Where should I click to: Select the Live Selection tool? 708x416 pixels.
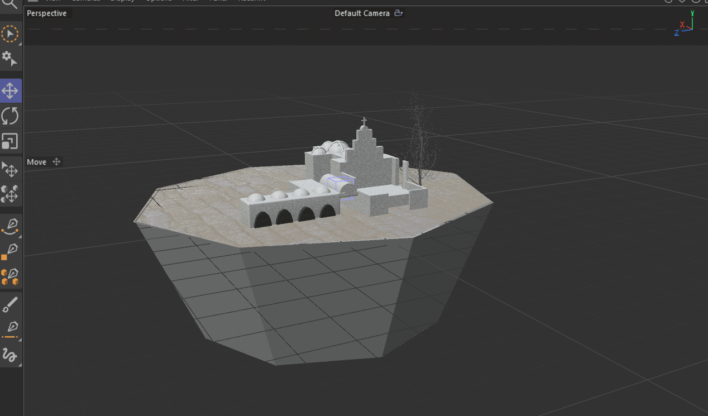[10, 34]
